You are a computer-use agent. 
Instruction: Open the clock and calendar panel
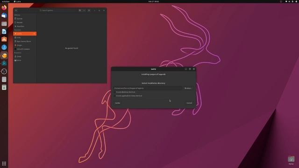154,1
